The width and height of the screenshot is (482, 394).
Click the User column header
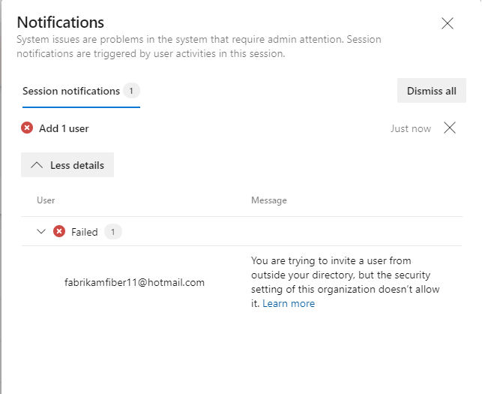pos(46,200)
